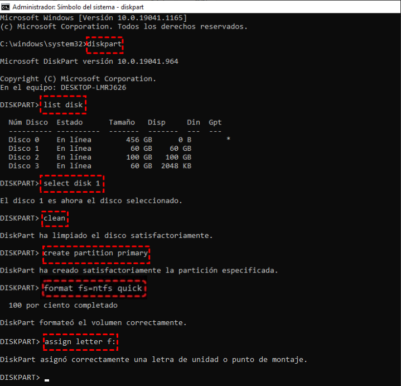Click the 'assign letter f:' command
The width and height of the screenshot is (401, 386).
pos(80,342)
